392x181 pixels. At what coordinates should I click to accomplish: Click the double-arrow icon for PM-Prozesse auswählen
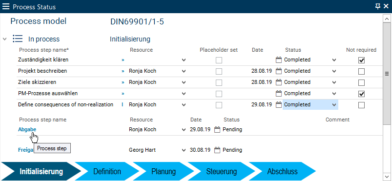coord(123,94)
